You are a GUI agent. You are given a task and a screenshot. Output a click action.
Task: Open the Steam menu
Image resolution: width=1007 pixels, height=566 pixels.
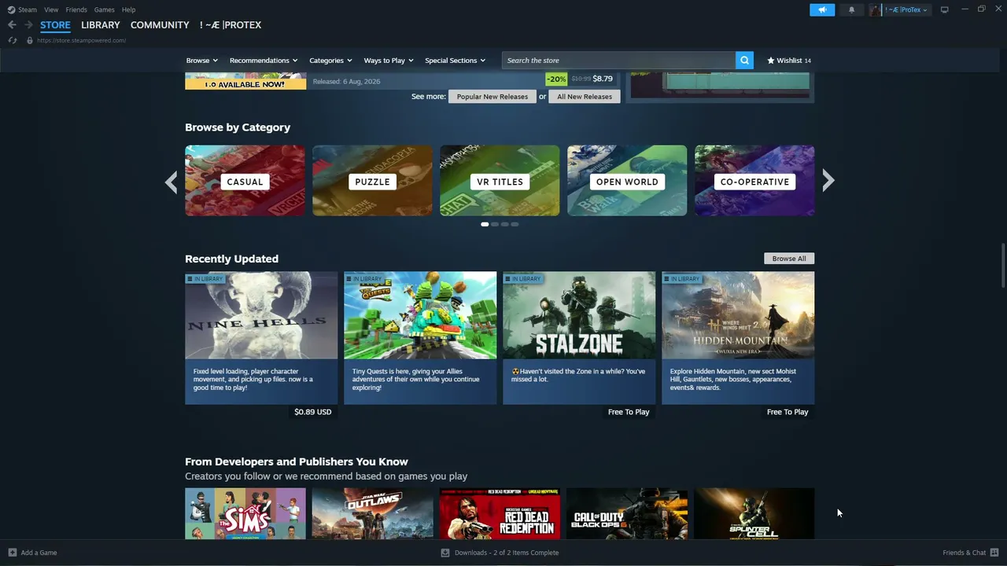tap(28, 9)
